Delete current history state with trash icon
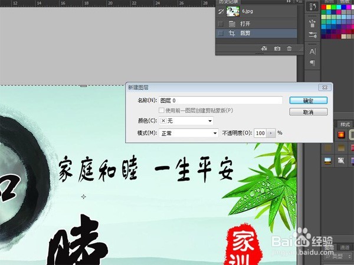 289,48
